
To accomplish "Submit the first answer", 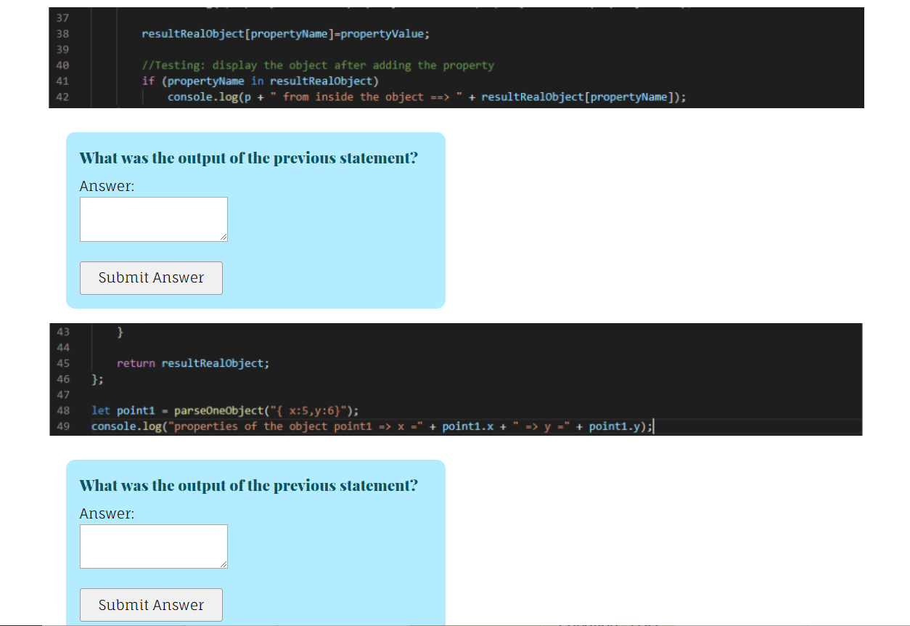I will pos(151,278).
